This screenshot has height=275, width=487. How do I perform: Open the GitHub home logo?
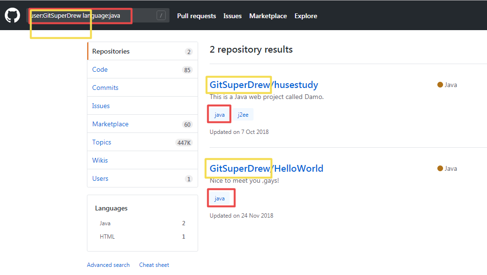click(12, 15)
